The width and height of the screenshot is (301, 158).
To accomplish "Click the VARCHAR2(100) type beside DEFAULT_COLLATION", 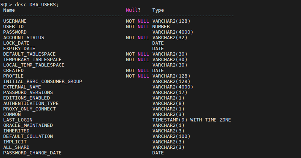I will click(171, 136).
